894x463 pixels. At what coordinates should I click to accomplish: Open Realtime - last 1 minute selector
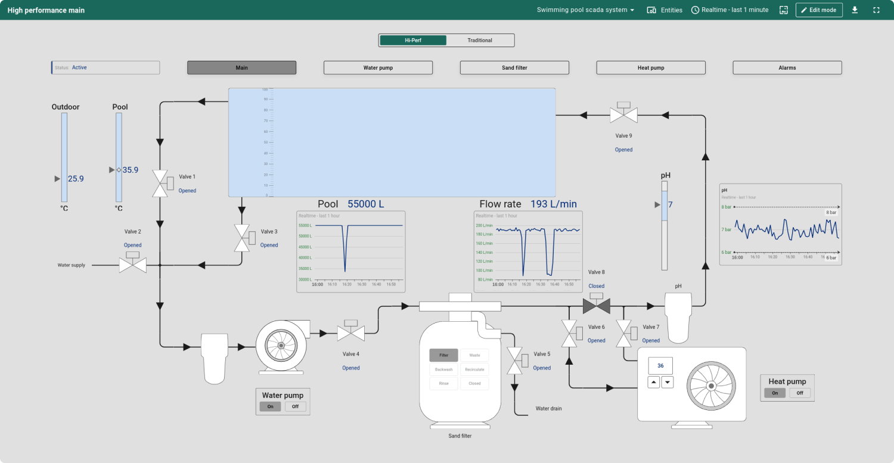pyautogui.click(x=730, y=10)
